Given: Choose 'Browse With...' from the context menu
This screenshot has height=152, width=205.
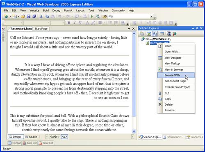Looking at the screenshot, I should click(x=176, y=75).
